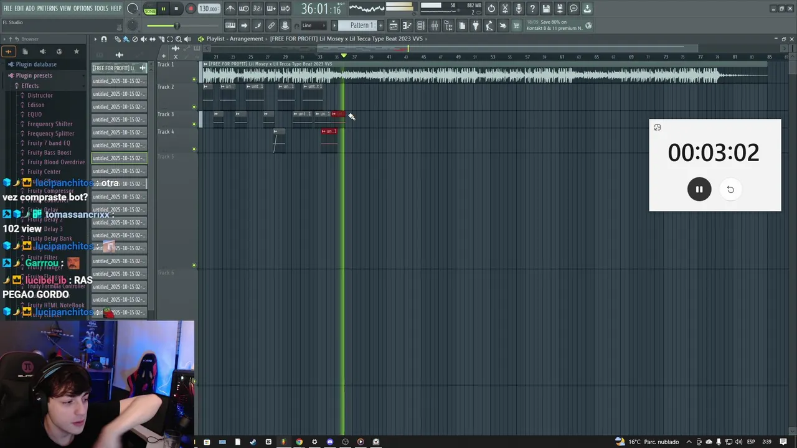
Task: Collapse the Effects folder
Action: click(x=30, y=86)
